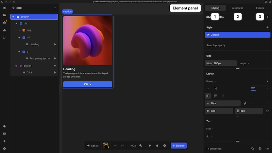Image resolution: width=272 pixels, height=153 pixels.
Task: Open the formula fx icon on the Heading row
Action: [55, 44]
